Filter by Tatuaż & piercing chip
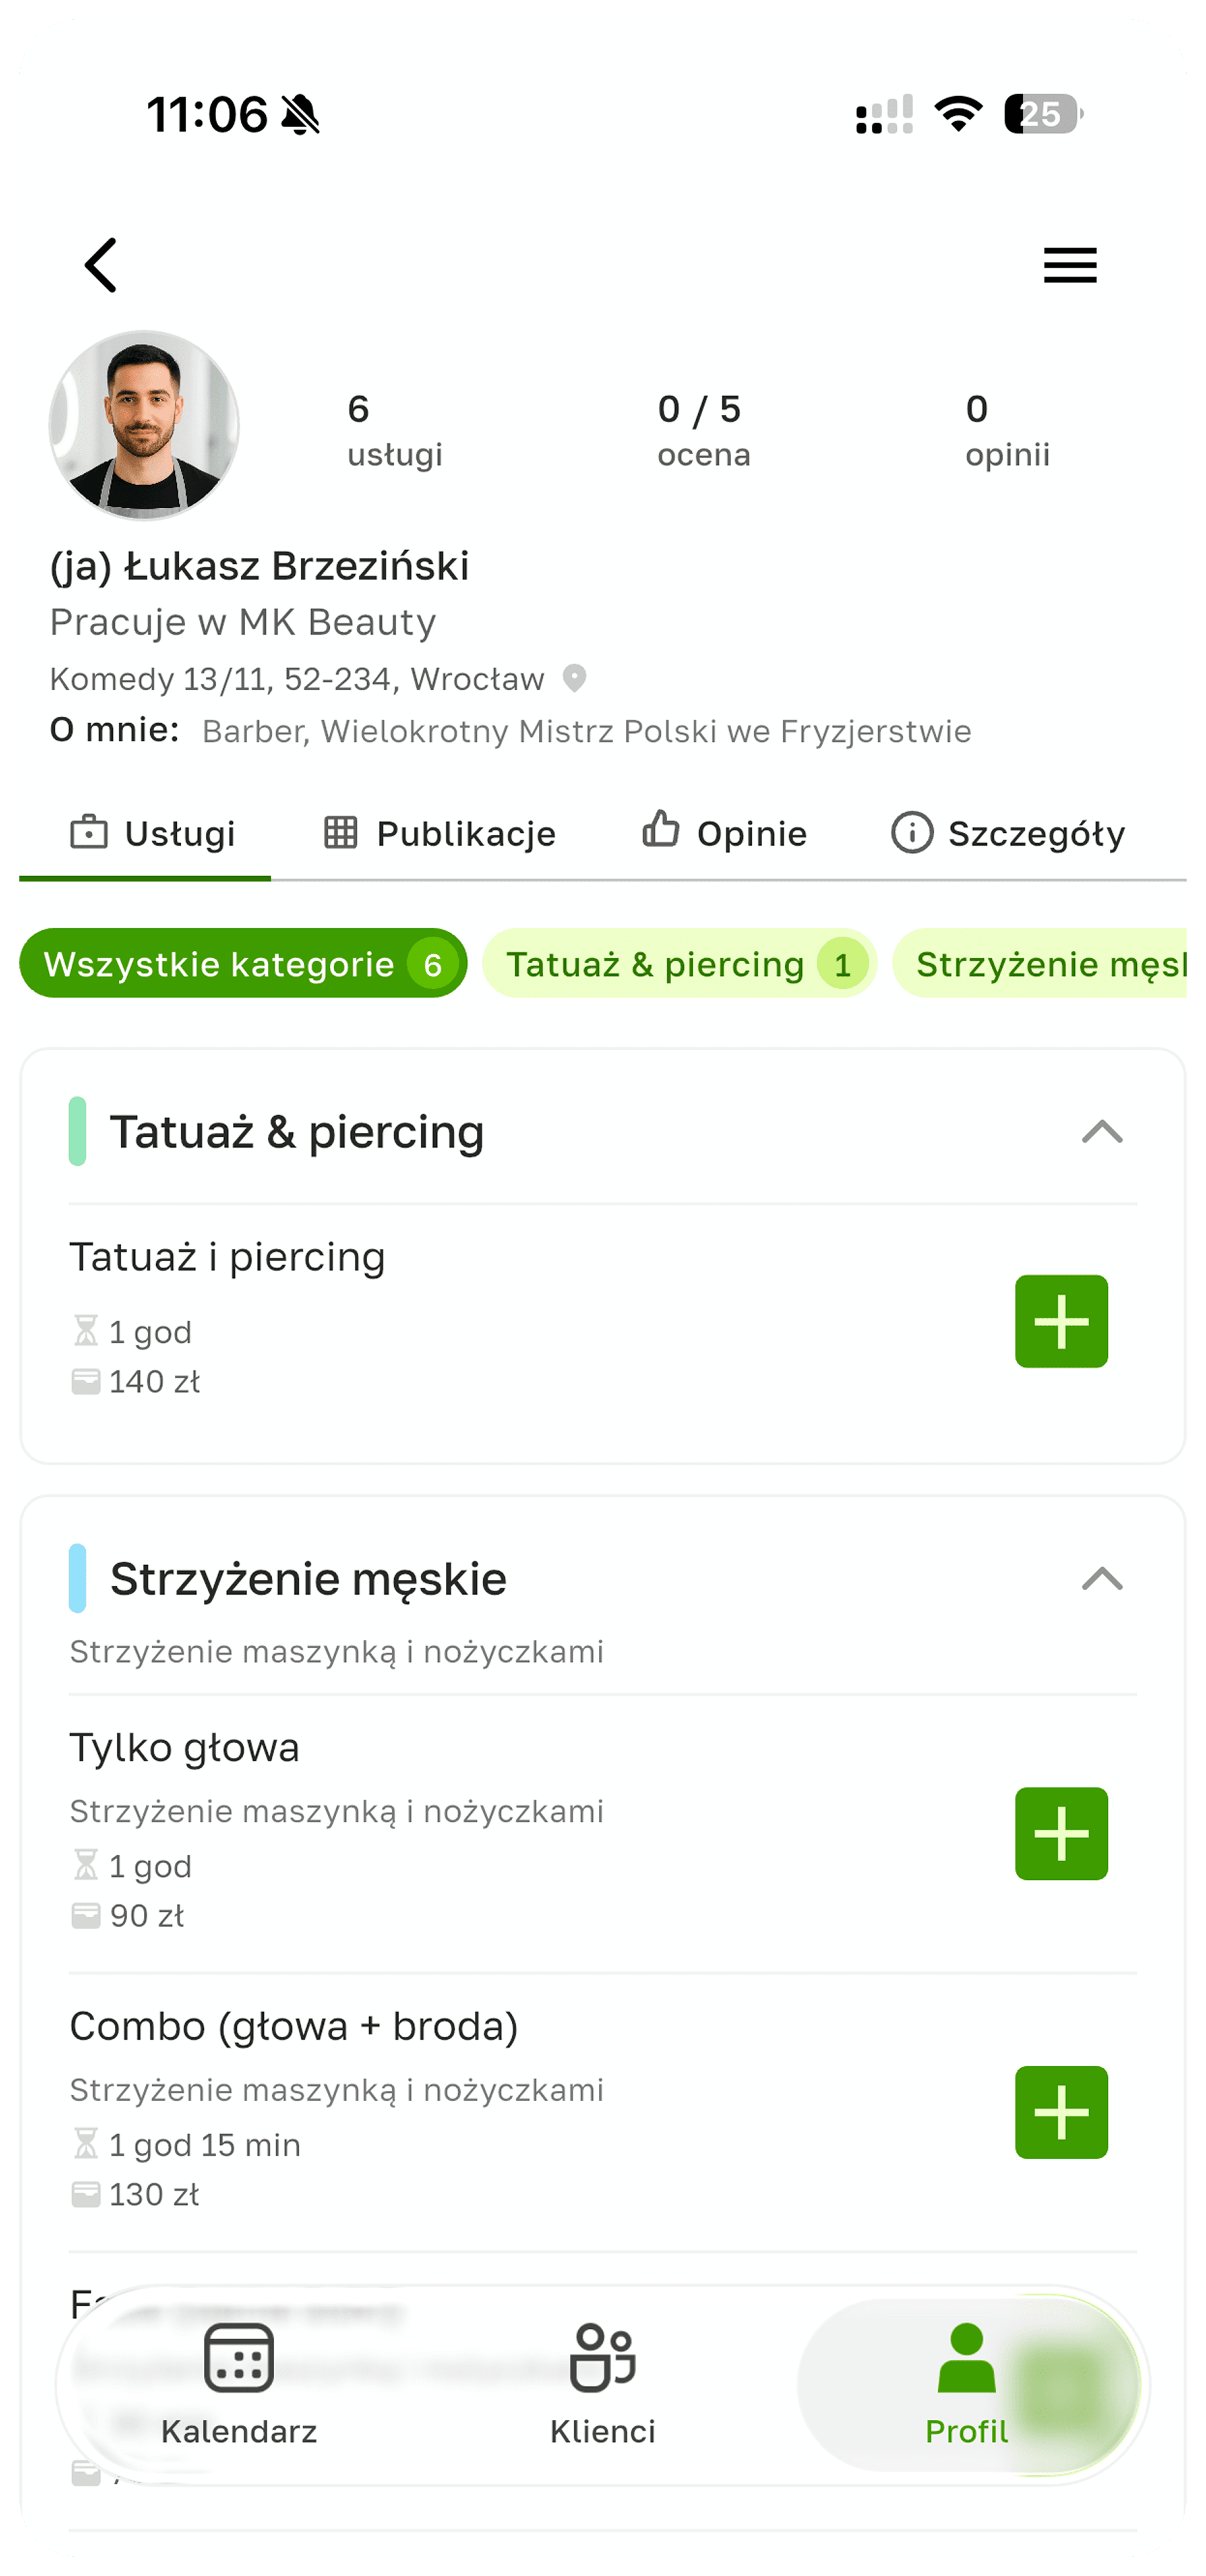 pyautogui.click(x=679, y=964)
